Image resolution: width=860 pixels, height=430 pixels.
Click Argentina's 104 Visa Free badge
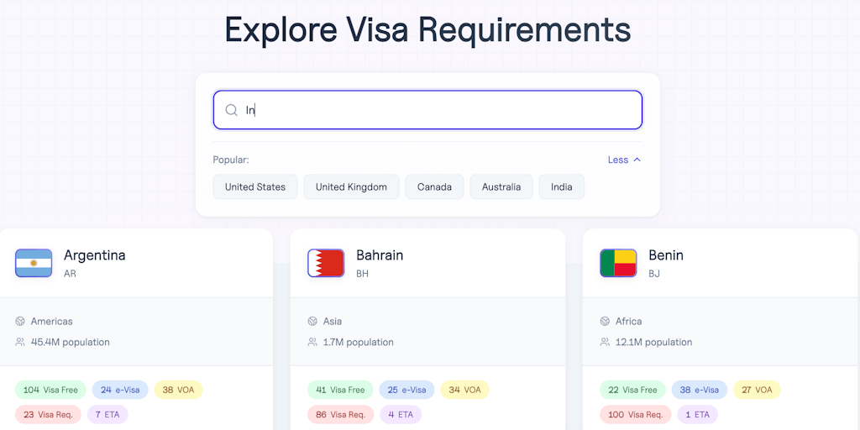pos(50,390)
